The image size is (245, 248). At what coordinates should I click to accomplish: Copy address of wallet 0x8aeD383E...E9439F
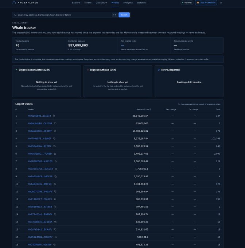click(55, 131)
